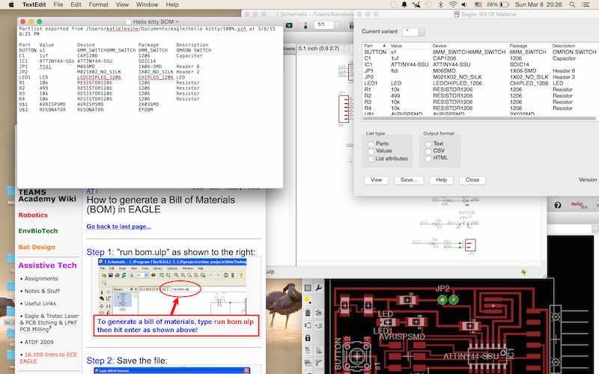Click the Add part icon next to trash
Image resolution: width=599 pixels, height=374 pixels.
coord(318,313)
